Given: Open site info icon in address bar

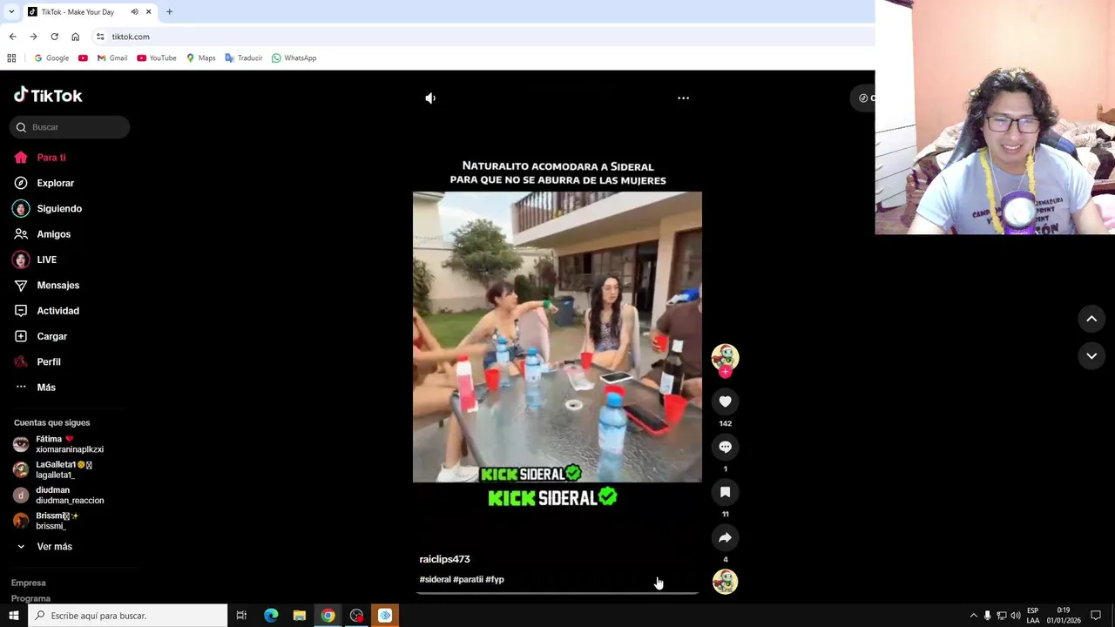Looking at the screenshot, I should click(x=100, y=37).
